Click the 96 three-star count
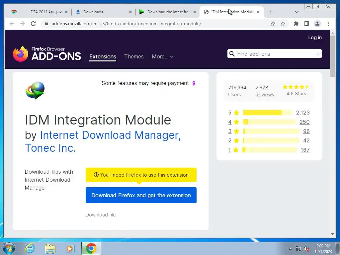 pyautogui.click(x=306, y=131)
